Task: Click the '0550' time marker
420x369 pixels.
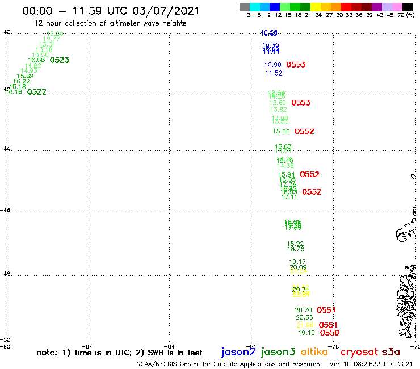Action: click(329, 333)
